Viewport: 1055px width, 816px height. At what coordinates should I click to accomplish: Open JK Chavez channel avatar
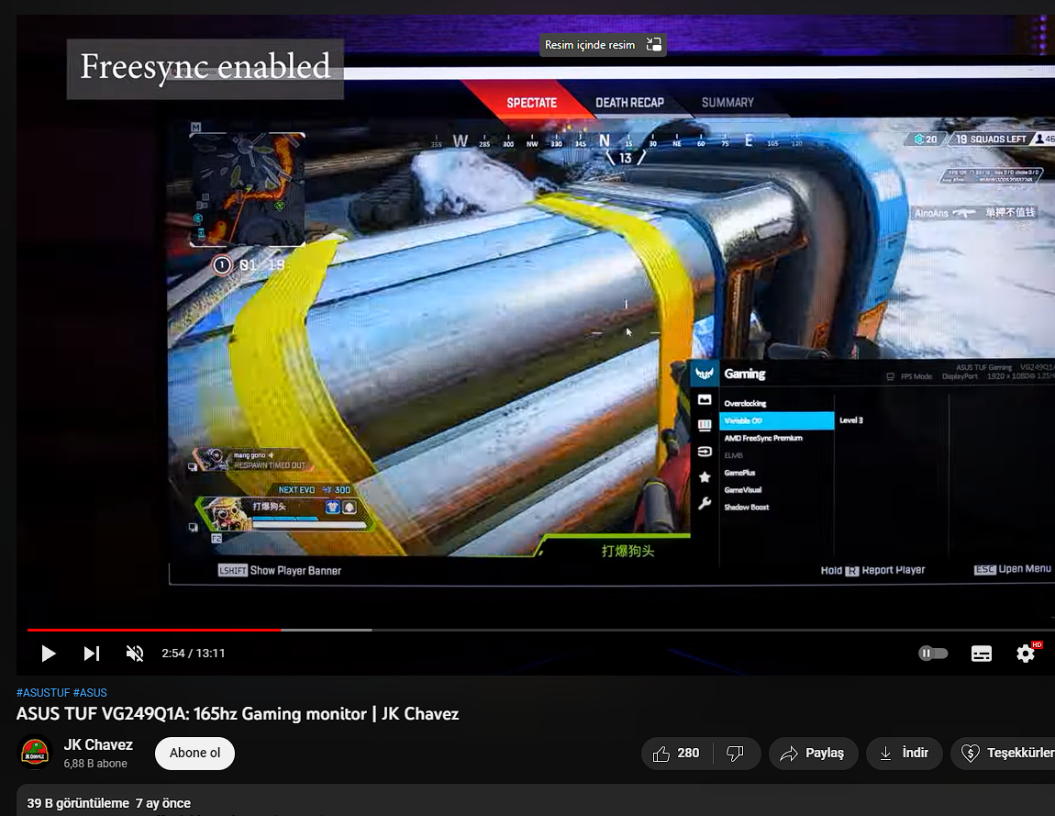point(35,753)
